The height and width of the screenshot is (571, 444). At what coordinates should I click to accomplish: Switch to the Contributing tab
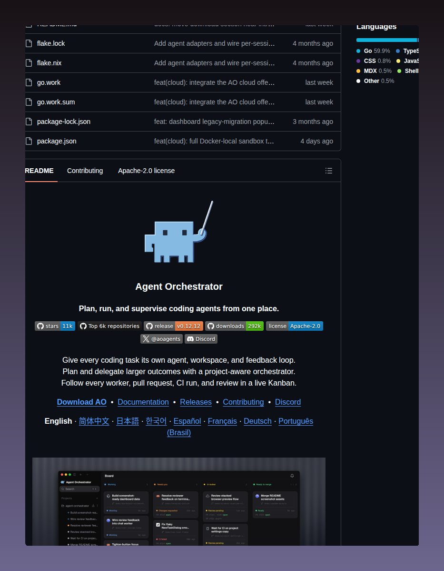click(x=85, y=171)
